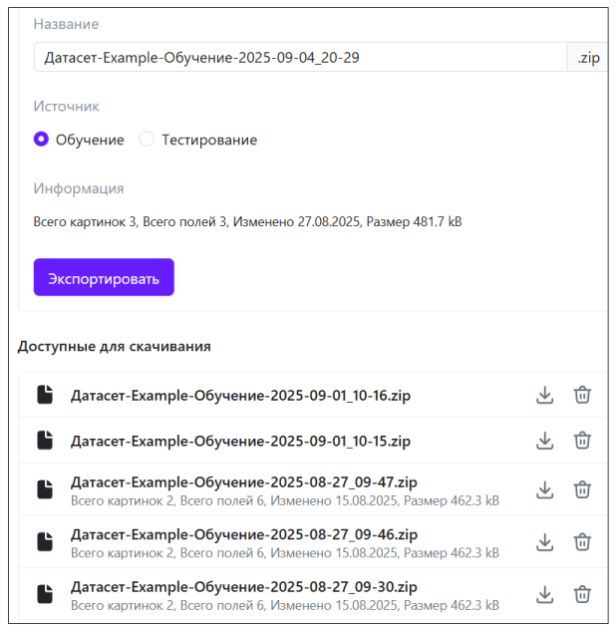
Task: Click the .zip extension suffix box
Action: (x=587, y=58)
